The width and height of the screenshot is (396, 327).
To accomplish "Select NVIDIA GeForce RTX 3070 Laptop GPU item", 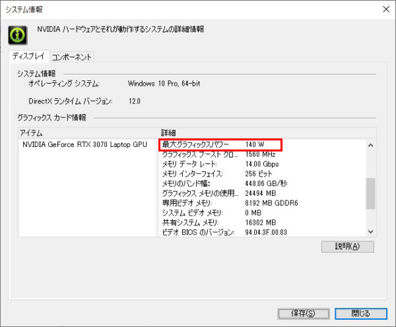I will (x=84, y=144).
